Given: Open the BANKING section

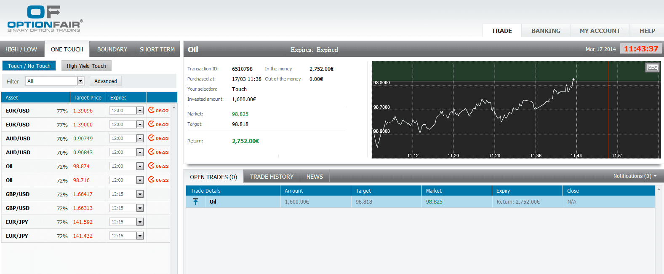Looking at the screenshot, I should [x=546, y=31].
